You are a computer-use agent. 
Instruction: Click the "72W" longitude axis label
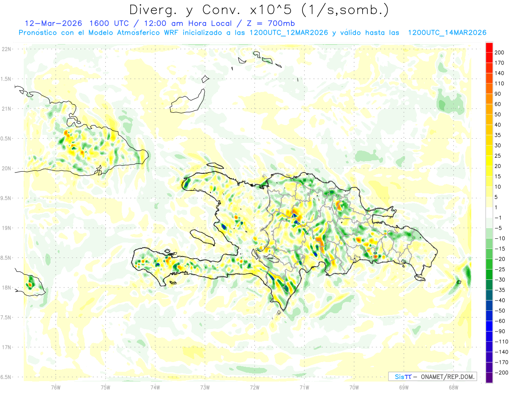(x=255, y=387)
